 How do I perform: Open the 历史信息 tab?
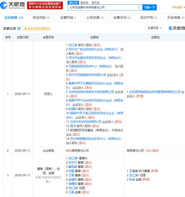176,17
